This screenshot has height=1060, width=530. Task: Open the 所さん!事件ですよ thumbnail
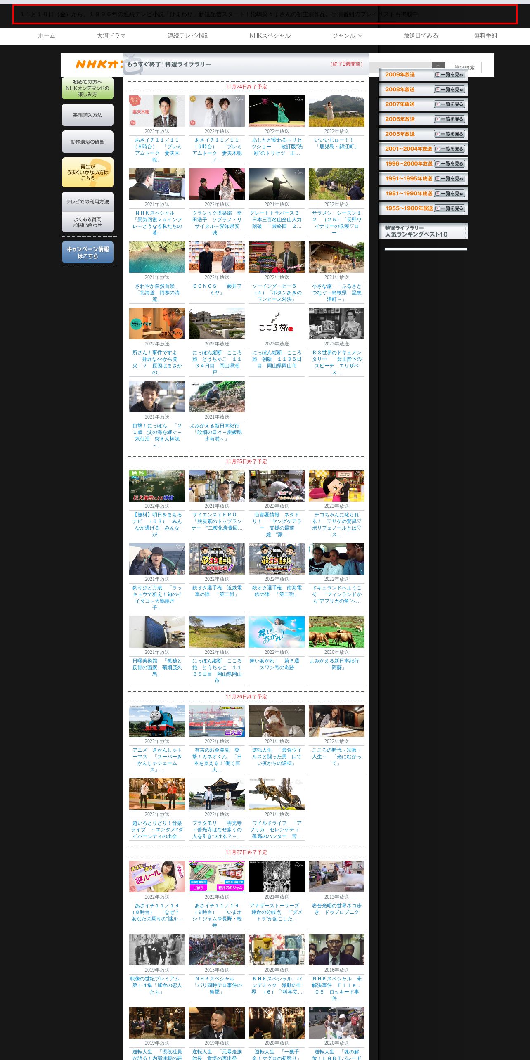(x=157, y=324)
